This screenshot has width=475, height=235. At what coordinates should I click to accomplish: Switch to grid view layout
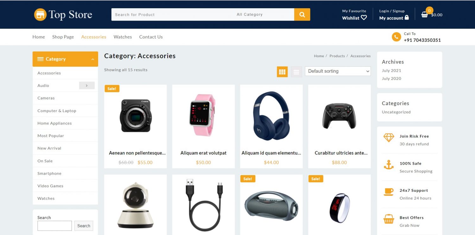point(282,72)
